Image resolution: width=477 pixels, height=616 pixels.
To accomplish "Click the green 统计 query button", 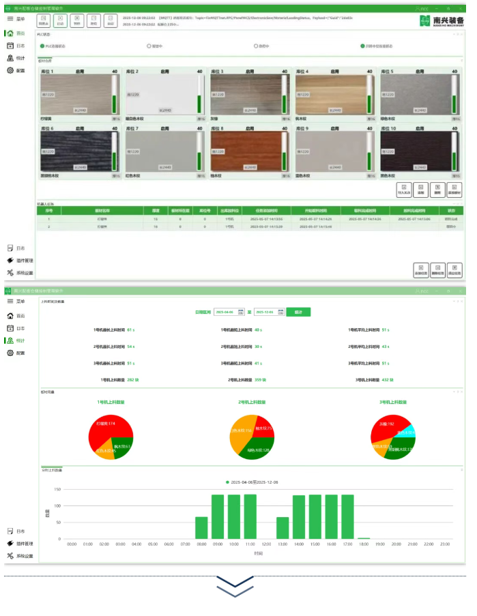I will [x=298, y=312].
